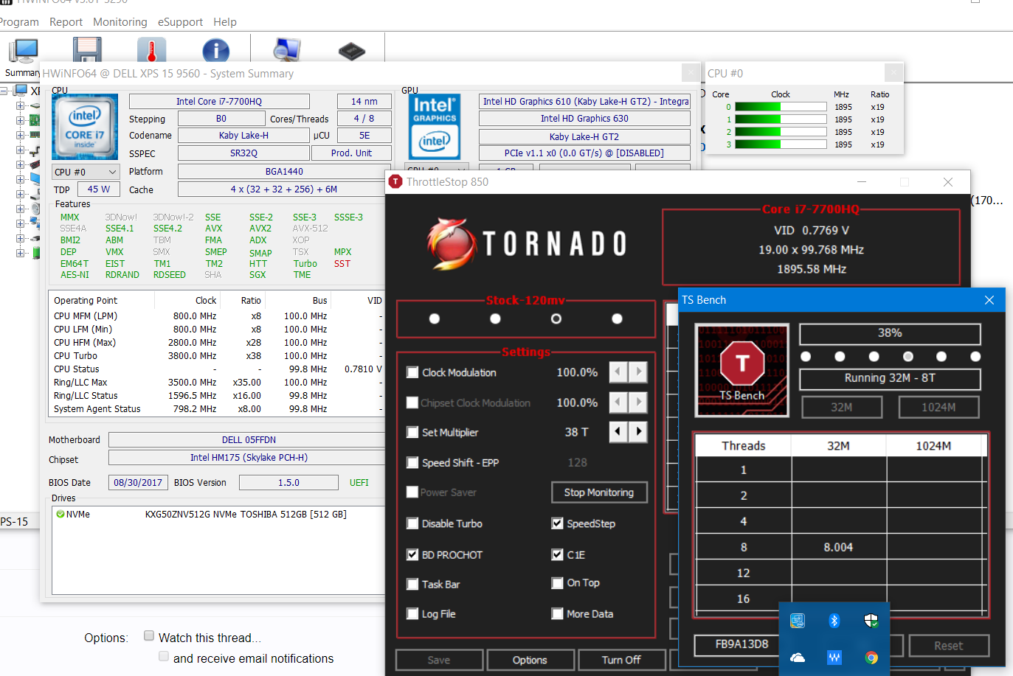Expand the sixth child node in the tree
The width and height of the screenshot is (1013, 676).
pos(20,179)
